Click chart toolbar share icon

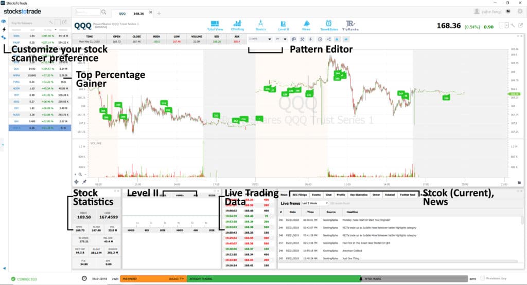point(329,39)
